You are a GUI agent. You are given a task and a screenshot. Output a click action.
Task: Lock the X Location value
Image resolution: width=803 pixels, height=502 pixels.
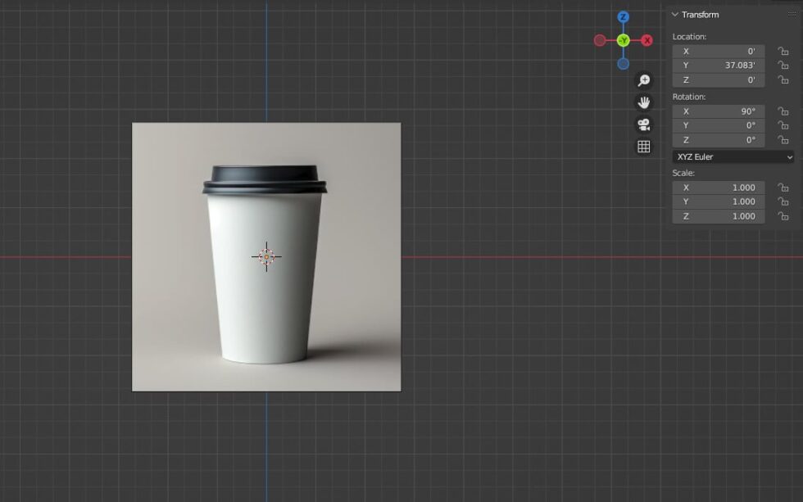[783, 51]
